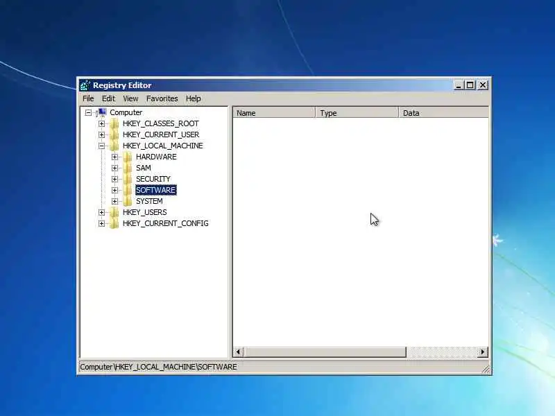Close the Registry Editor window
This screenshot has width=555, height=416.
coord(482,85)
